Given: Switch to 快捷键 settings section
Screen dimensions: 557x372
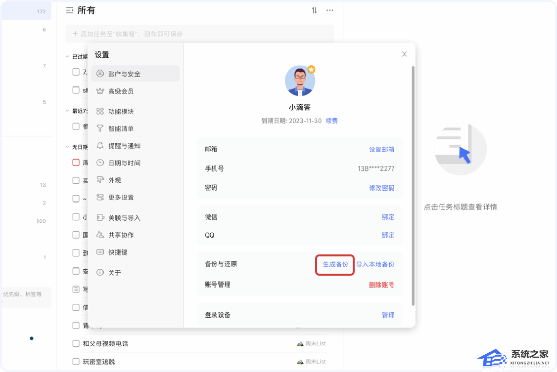Looking at the screenshot, I should (118, 252).
